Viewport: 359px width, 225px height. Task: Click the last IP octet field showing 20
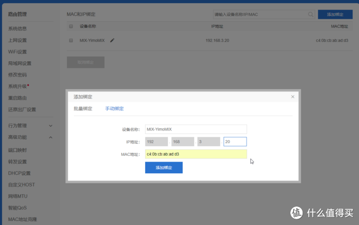pos(235,142)
